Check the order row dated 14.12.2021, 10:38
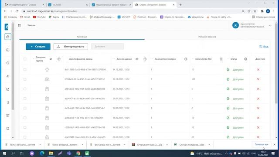This screenshot has height=157, width=279. click(25, 70)
